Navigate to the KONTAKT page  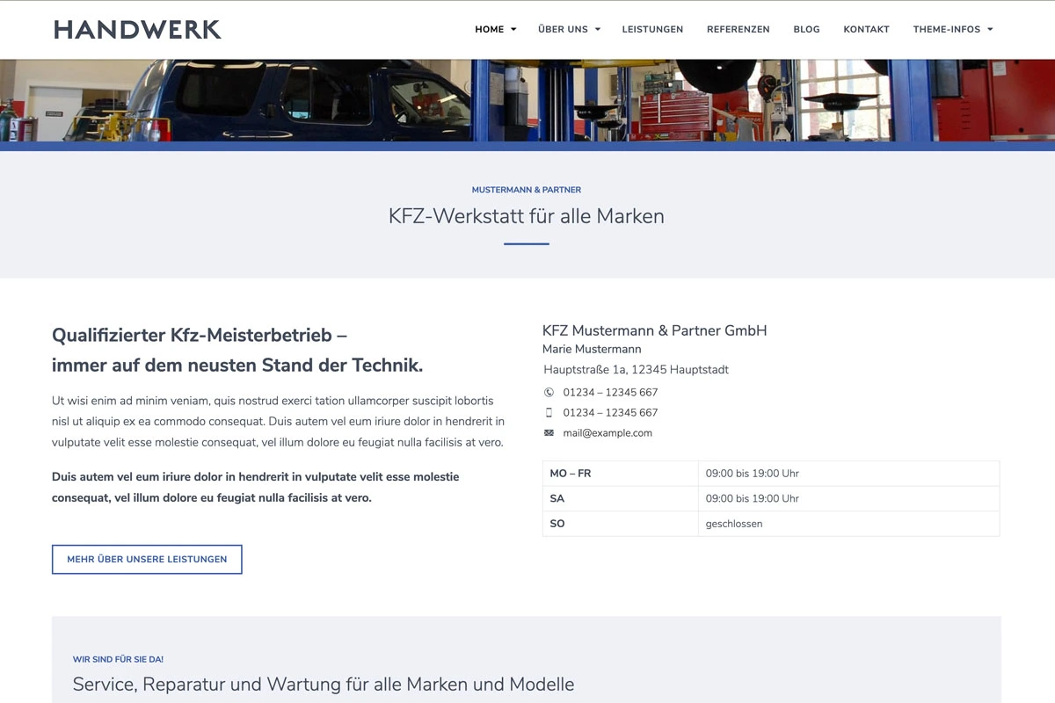[866, 29]
